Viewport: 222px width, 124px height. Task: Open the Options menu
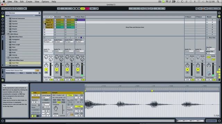click(45, 1)
